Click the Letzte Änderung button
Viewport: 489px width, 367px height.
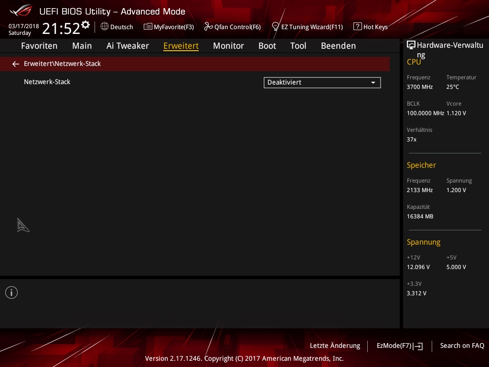[x=335, y=346]
